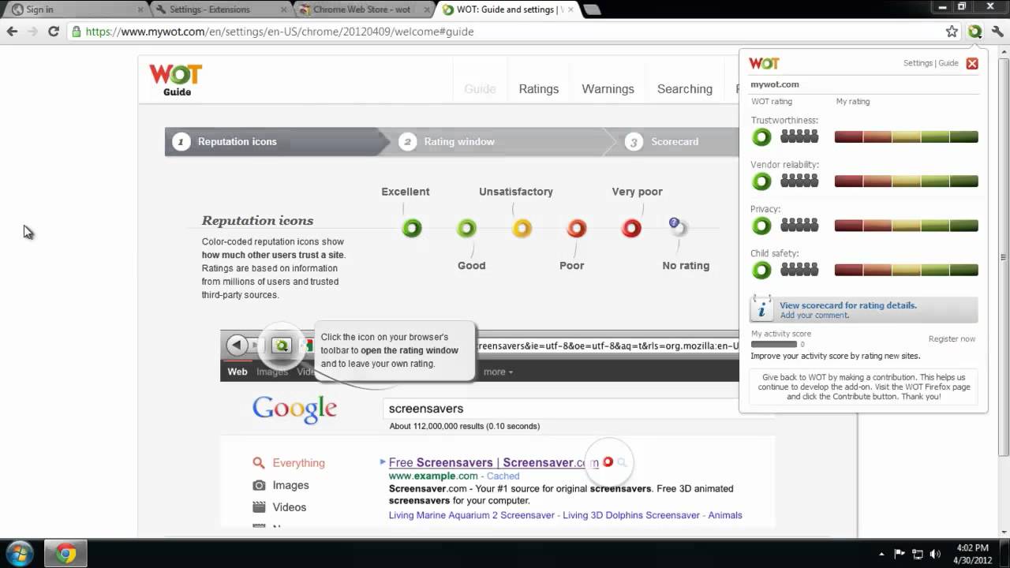
Task: Click the Poor orange-red reputation icon
Action: tap(577, 229)
